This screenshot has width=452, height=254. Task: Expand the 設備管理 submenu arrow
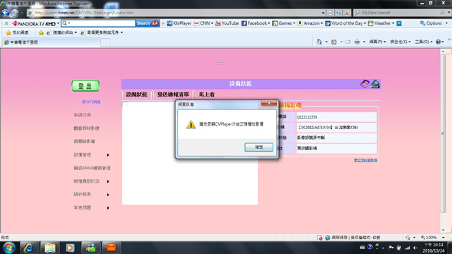108,155
